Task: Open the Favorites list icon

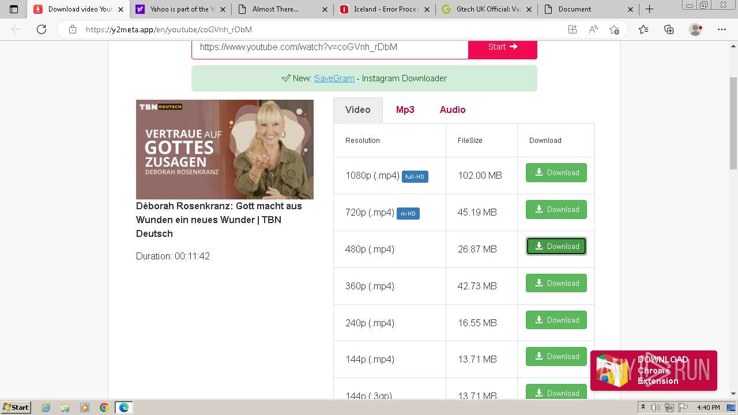Action: (x=643, y=29)
